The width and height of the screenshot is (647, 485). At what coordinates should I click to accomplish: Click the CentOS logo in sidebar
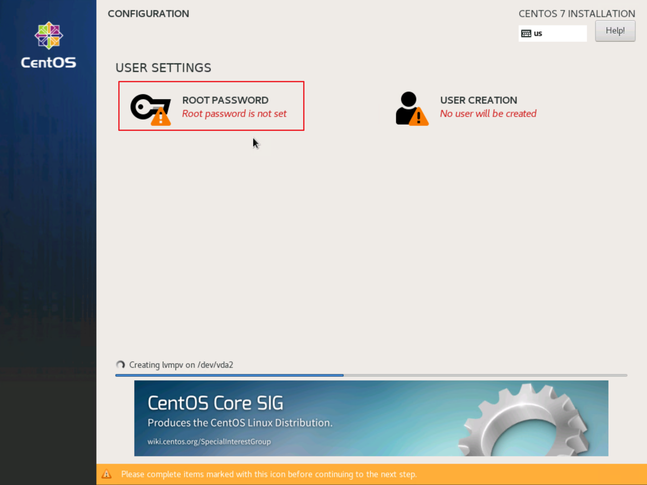tap(49, 35)
